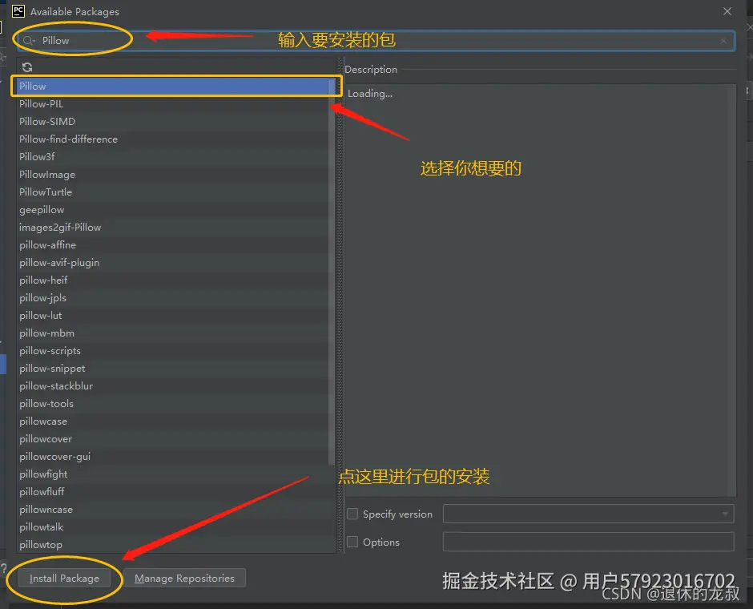Viewport: 753px width, 609px height.
Task: Click the package list scrollbar
Action: (332, 272)
